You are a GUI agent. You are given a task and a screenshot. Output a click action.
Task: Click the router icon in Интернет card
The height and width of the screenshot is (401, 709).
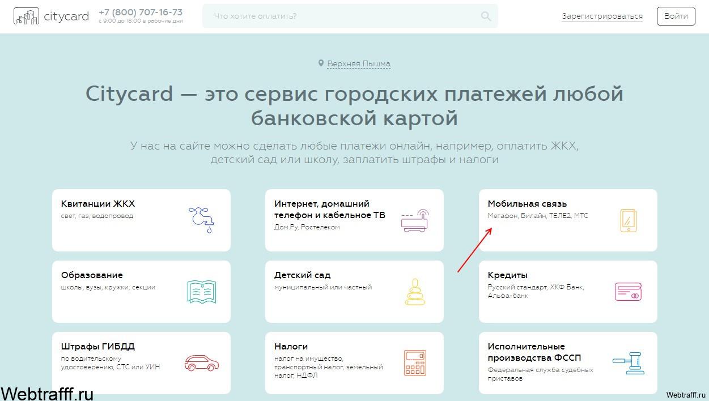[x=415, y=221]
